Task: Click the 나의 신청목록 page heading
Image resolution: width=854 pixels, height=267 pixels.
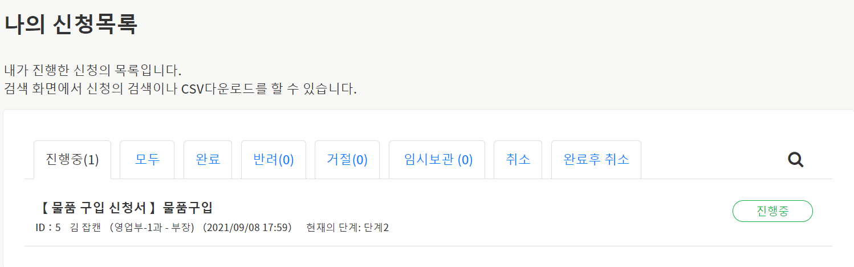Action: pyautogui.click(x=71, y=25)
